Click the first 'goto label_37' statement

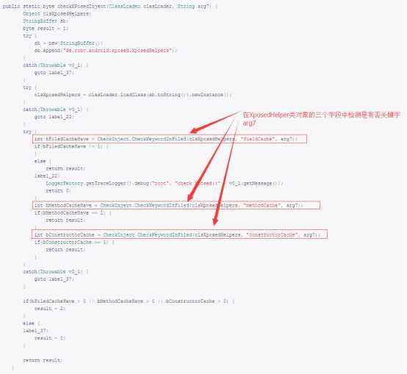pyautogui.click(x=54, y=73)
